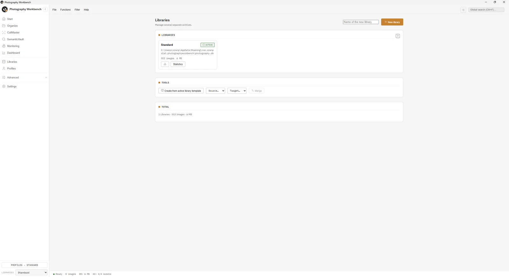The height and width of the screenshot is (277, 509).
Task: Open the Functions menu
Action: (x=66, y=10)
